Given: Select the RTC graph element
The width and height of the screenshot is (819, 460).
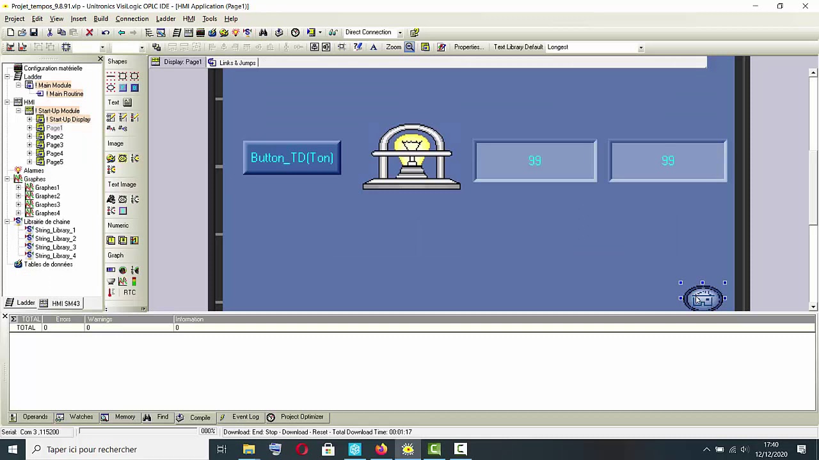Looking at the screenshot, I should (129, 292).
